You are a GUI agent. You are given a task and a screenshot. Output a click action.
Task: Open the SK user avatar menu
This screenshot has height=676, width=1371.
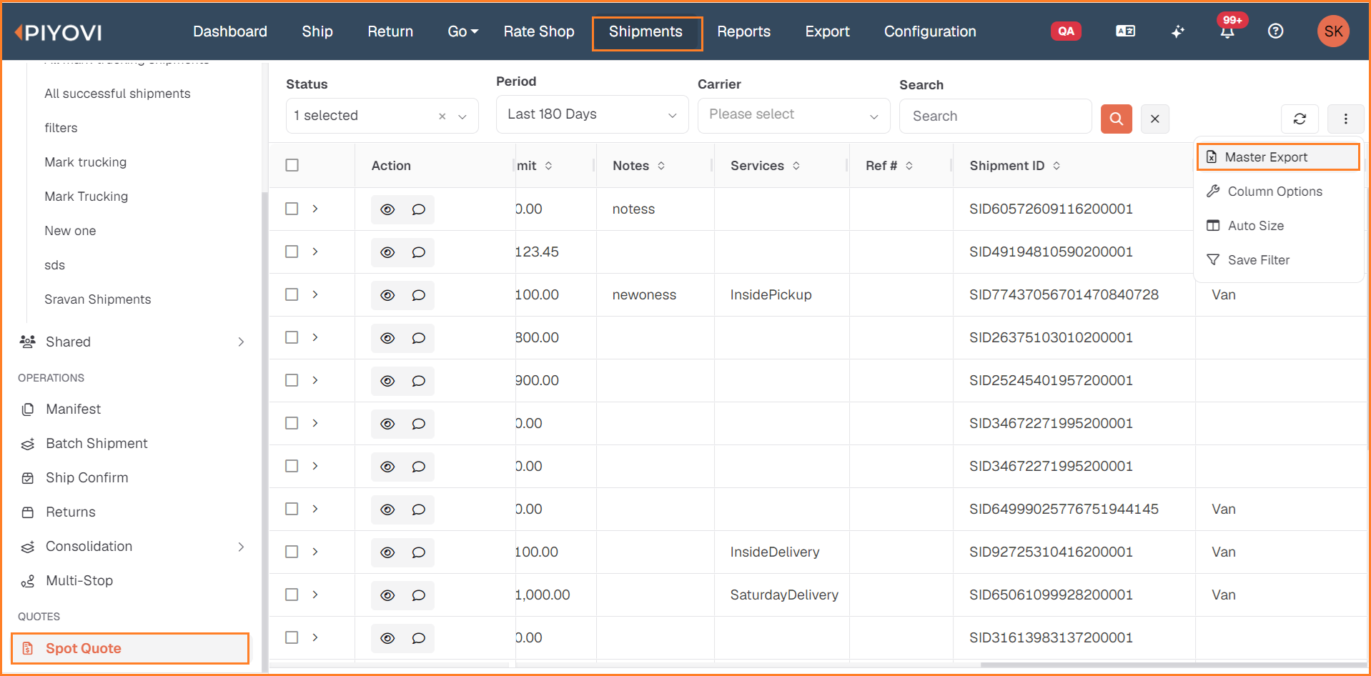point(1333,31)
